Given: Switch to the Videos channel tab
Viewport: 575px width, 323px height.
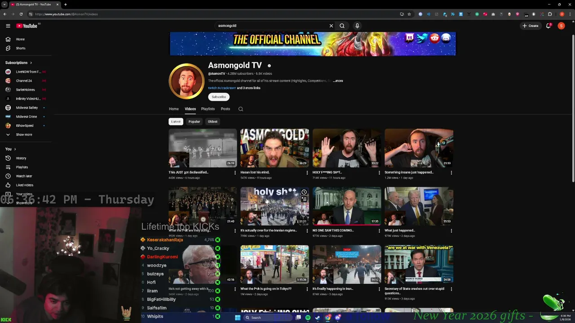Looking at the screenshot, I should (x=190, y=109).
